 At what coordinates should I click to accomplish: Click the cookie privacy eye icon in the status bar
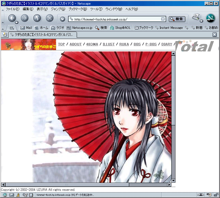pyautogui.click(x=209, y=195)
